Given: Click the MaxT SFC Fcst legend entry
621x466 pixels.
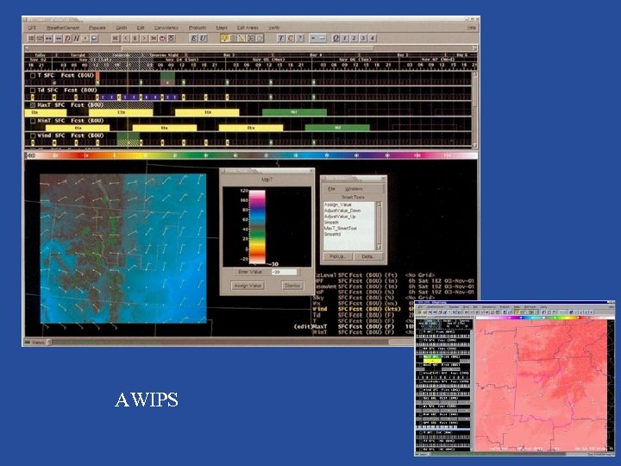Looking at the screenshot, I should [354, 327].
